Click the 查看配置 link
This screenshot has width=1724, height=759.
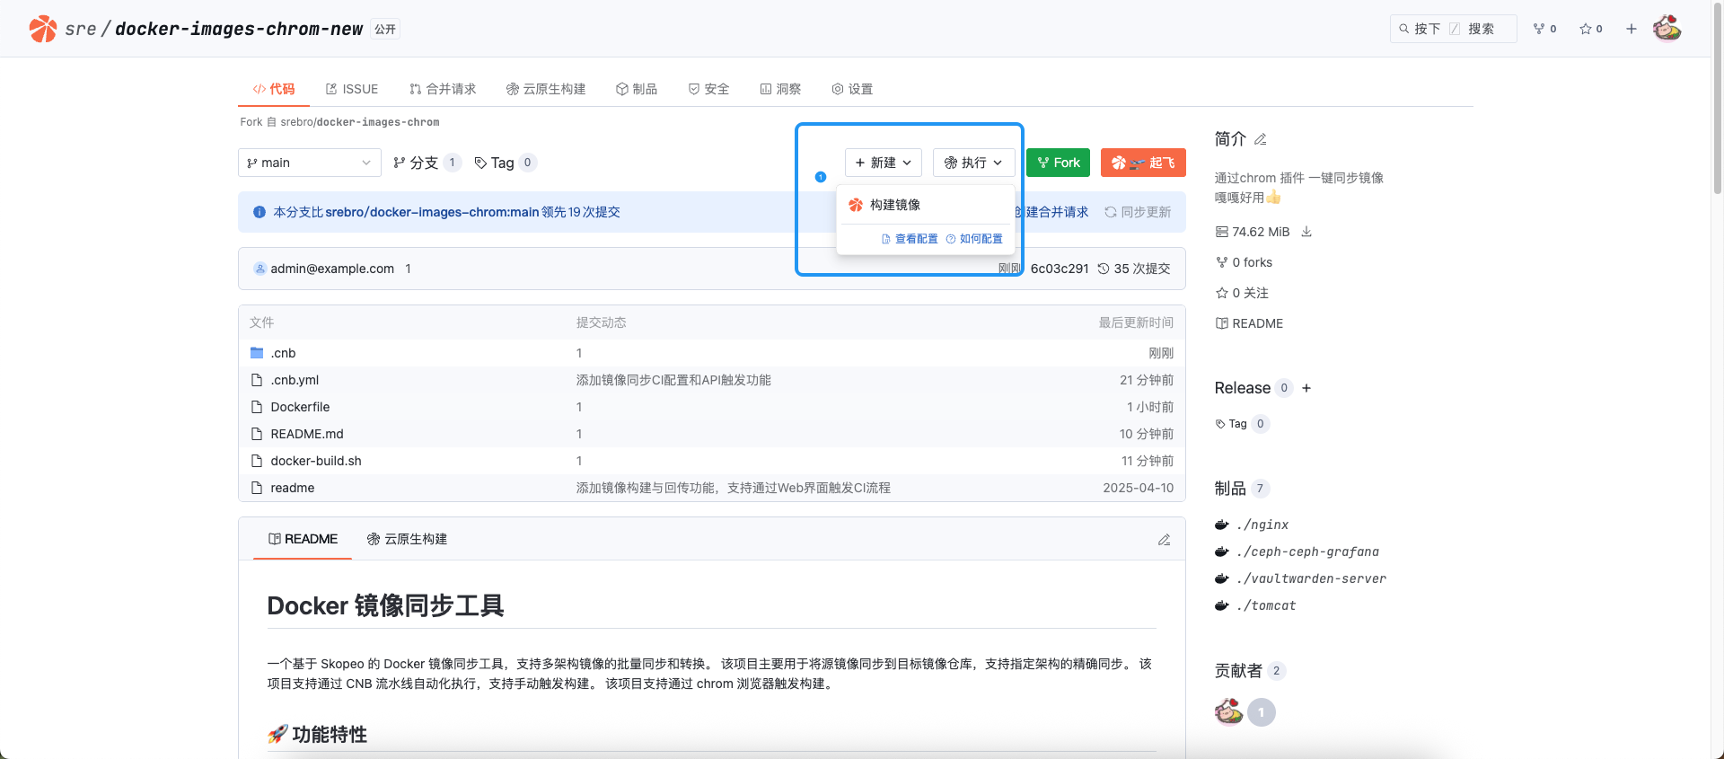(x=910, y=239)
